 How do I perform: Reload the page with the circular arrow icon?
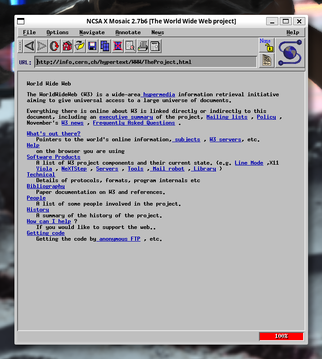click(54, 46)
